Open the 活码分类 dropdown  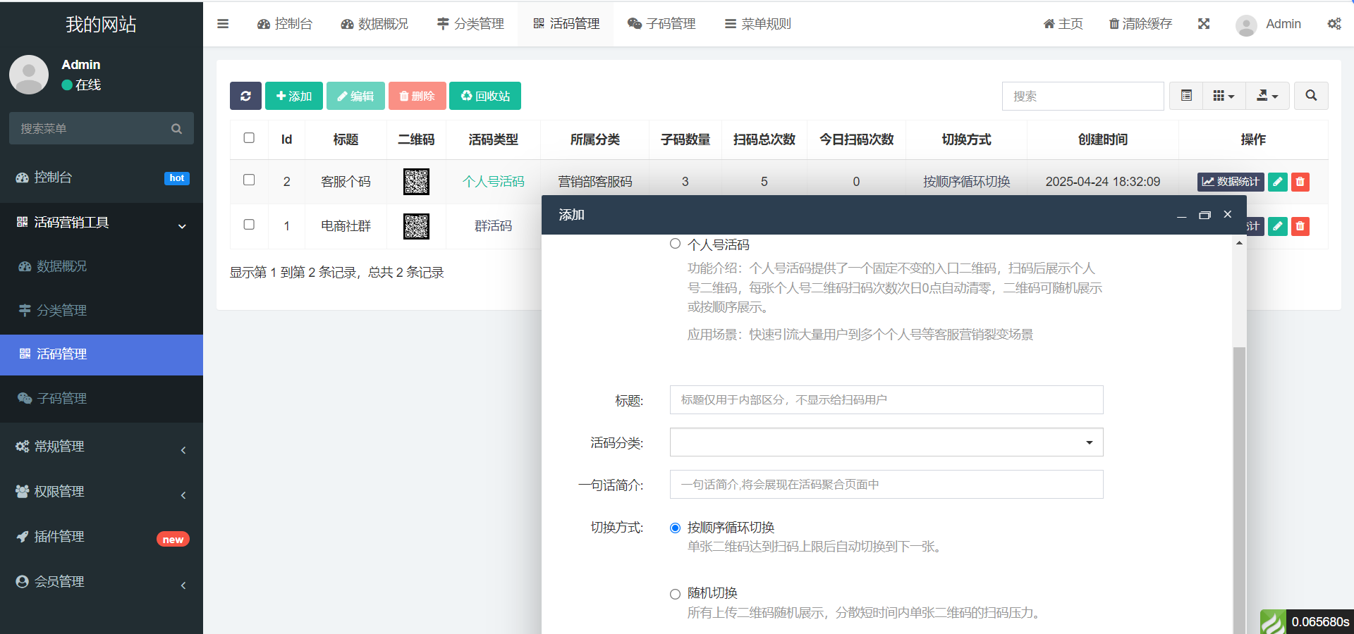[886, 442]
